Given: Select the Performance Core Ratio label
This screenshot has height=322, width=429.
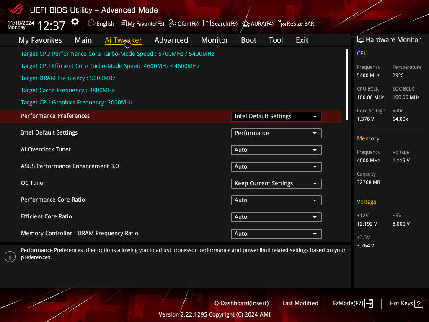Looking at the screenshot, I should tap(53, 200).
